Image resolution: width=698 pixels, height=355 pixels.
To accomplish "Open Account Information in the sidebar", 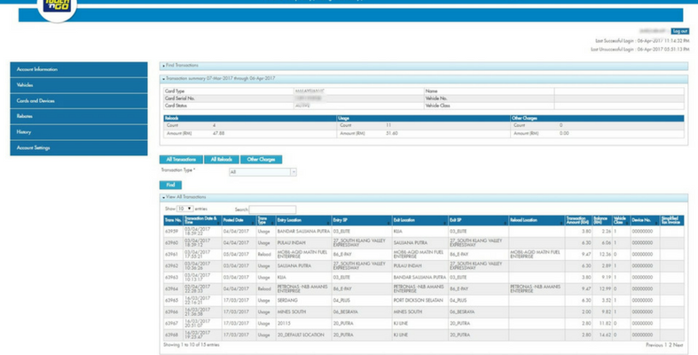I will pos(78,69).
